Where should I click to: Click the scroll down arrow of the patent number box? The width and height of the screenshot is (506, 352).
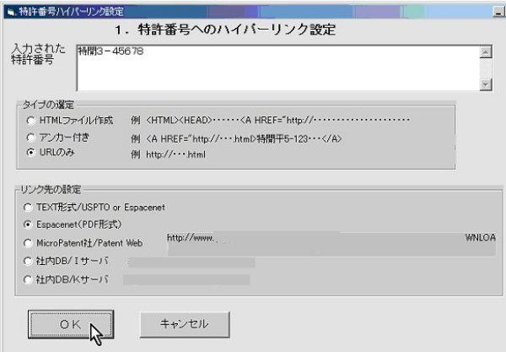pos(485,83)
